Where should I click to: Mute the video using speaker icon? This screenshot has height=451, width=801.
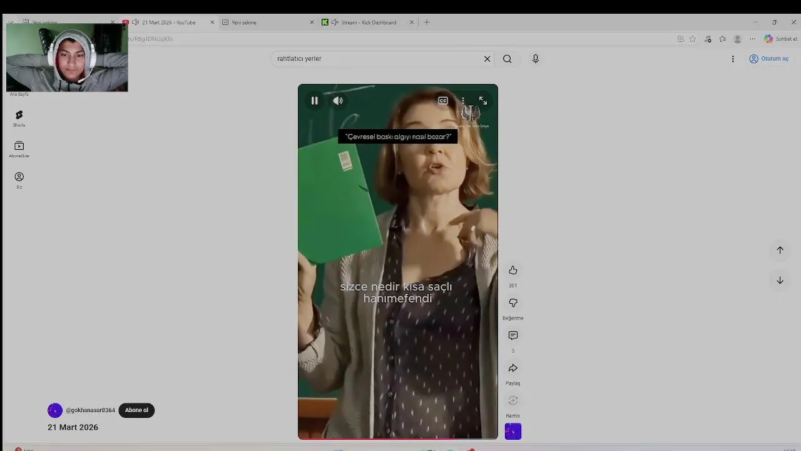point(338,101)
